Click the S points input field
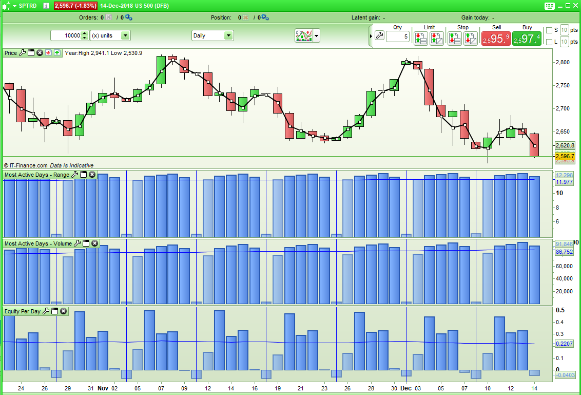 [x=564, y=30]
